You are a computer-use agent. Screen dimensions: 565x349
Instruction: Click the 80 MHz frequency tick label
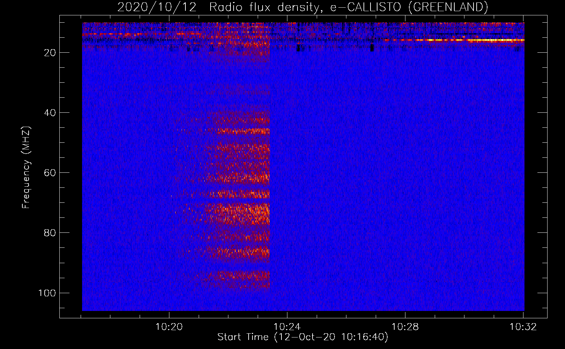(50, 233)
